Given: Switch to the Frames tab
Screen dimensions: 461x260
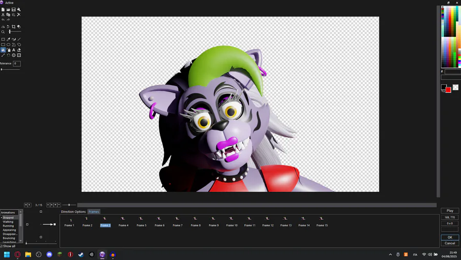Looking at the screenshot, I should [x=94, y=212].
